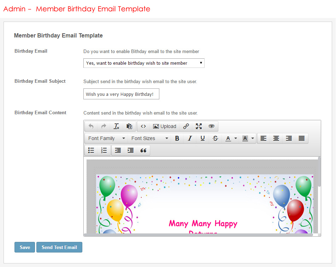The image size is (336, 267).
Task: Open the source code view
Action: (143, 126)
